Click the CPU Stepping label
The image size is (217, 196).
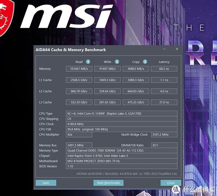click(49, 119)
